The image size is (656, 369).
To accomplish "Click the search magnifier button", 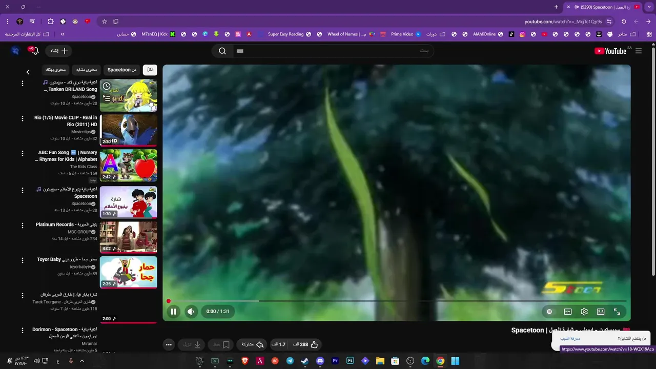I will tap(222, 51).
